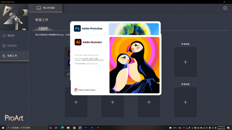Toggle the 英 input method indicator
Screen dimensions: 232x130
(216, 128)
